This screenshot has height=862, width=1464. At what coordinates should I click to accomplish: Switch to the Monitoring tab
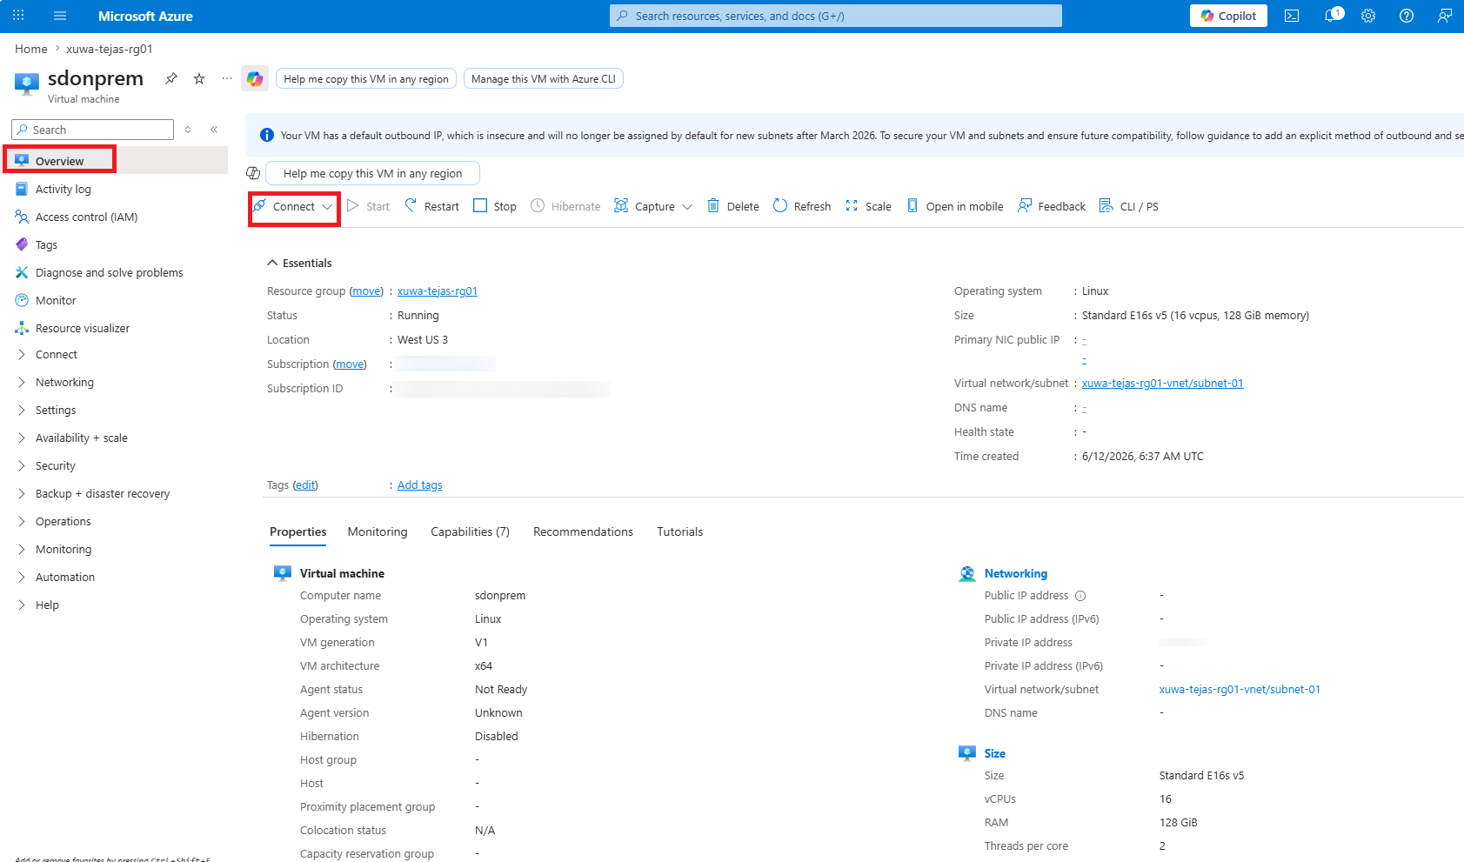pos(378,531)
